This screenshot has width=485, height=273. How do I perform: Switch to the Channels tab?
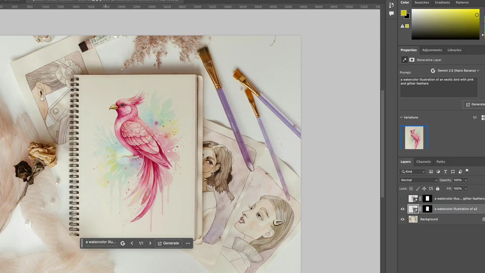424,162
